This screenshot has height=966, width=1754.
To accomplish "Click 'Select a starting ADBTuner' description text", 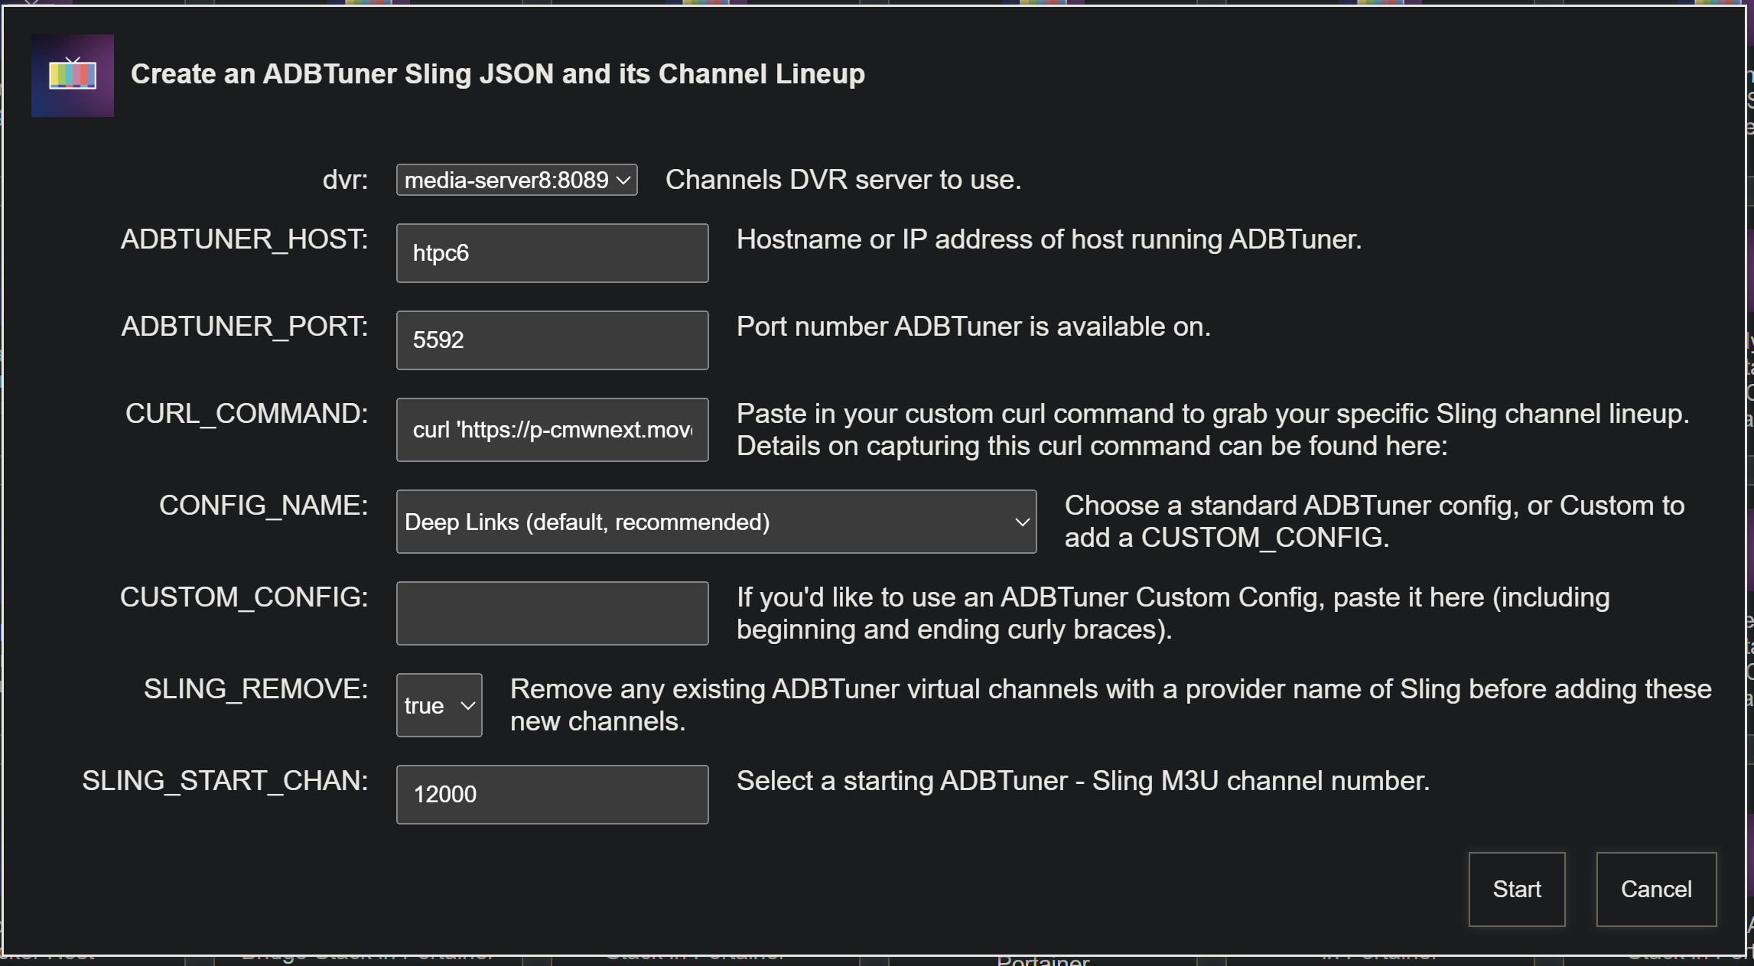I will tap(1082, 781).
